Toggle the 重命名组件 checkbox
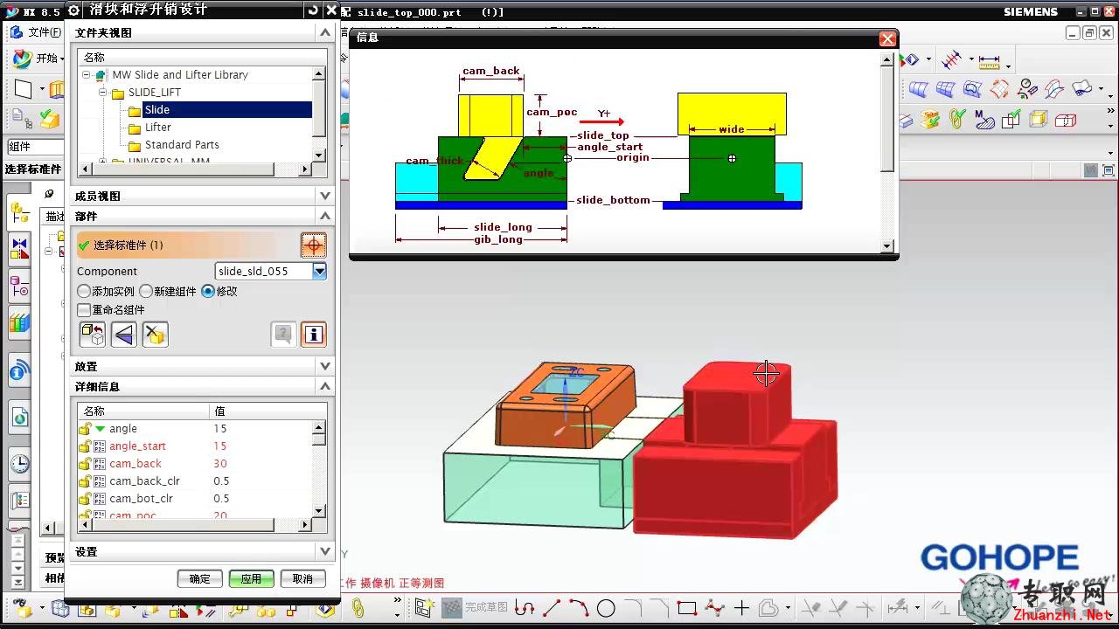 coord(84,309)
